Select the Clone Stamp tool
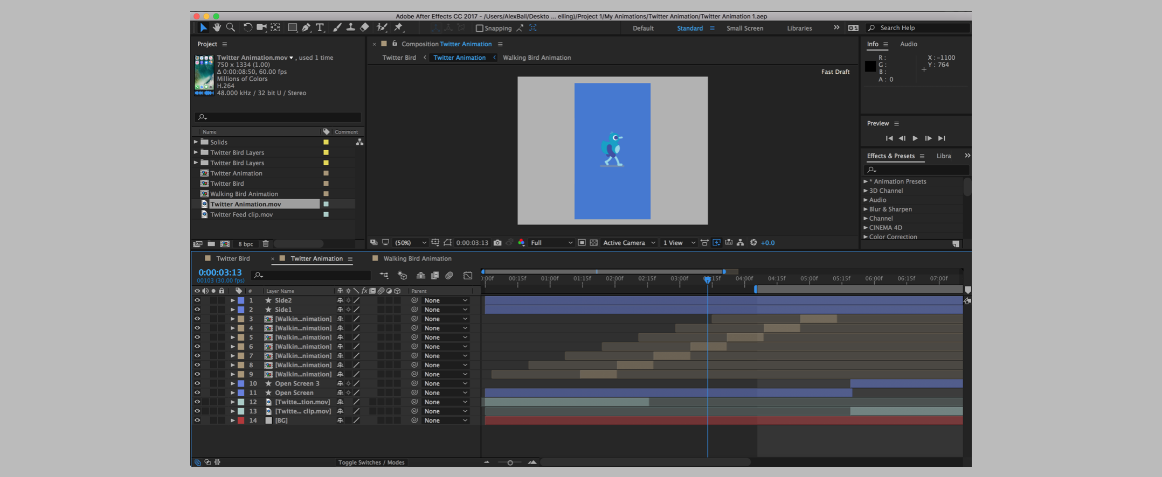The height and width of the screenshot is (477, 1162). click(350, 27)
